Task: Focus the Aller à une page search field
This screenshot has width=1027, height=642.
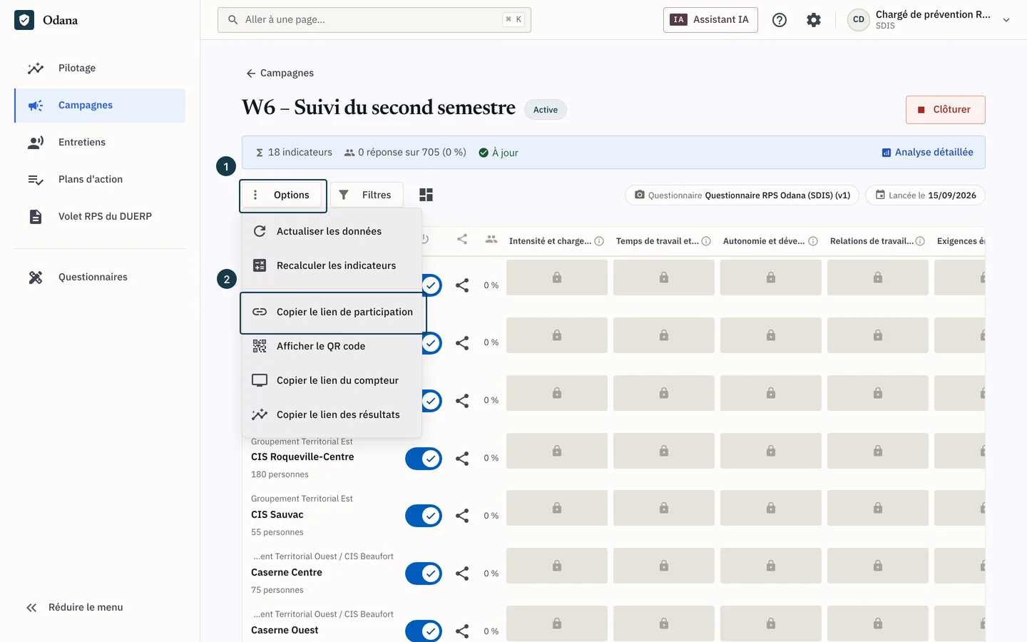Action: 374,20
